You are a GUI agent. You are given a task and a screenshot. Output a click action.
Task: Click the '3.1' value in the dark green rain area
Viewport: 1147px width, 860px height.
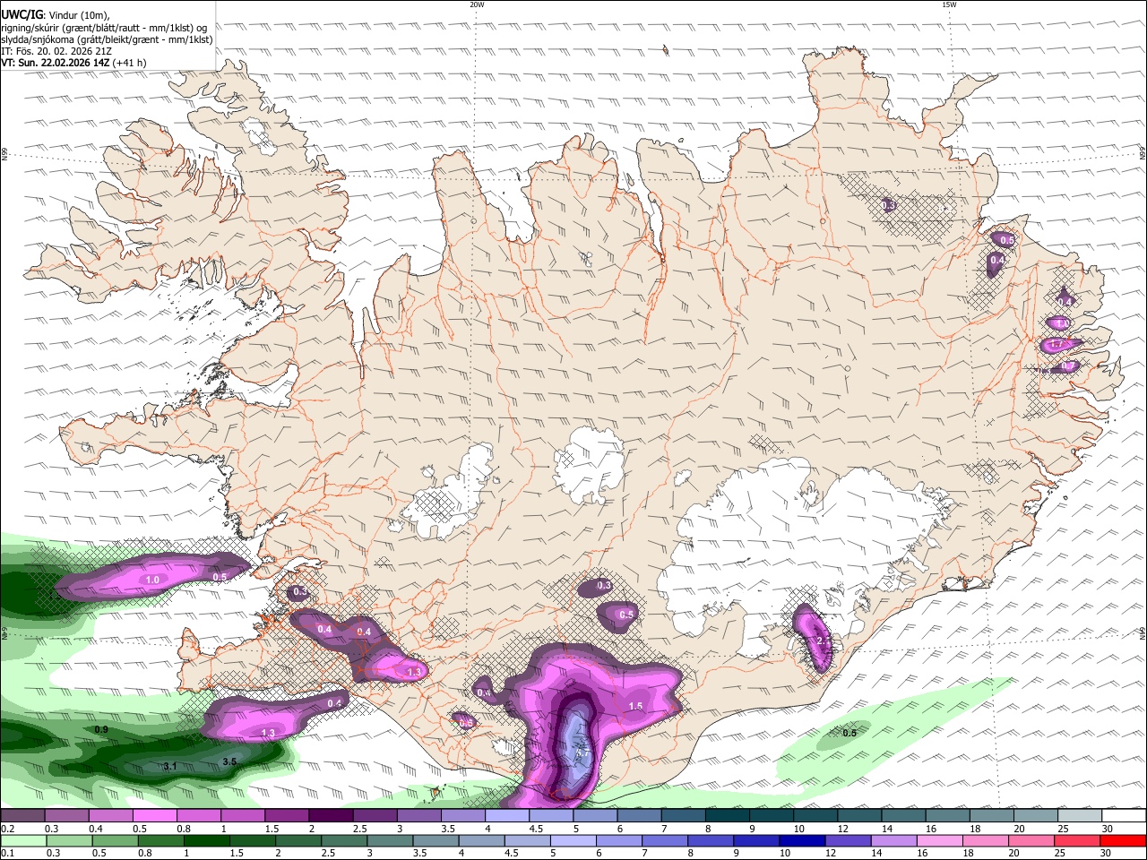(170, 766)
